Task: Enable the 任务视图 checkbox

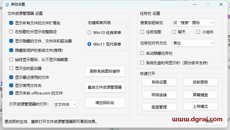Action: [x=142, y=32]
